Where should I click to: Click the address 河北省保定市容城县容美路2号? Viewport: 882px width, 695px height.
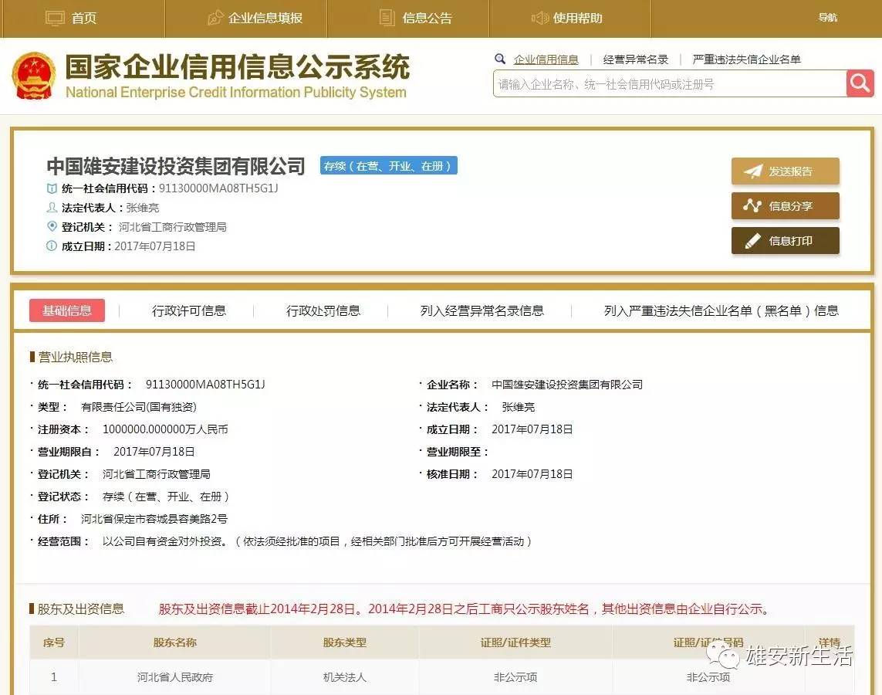tap(154, 519)
